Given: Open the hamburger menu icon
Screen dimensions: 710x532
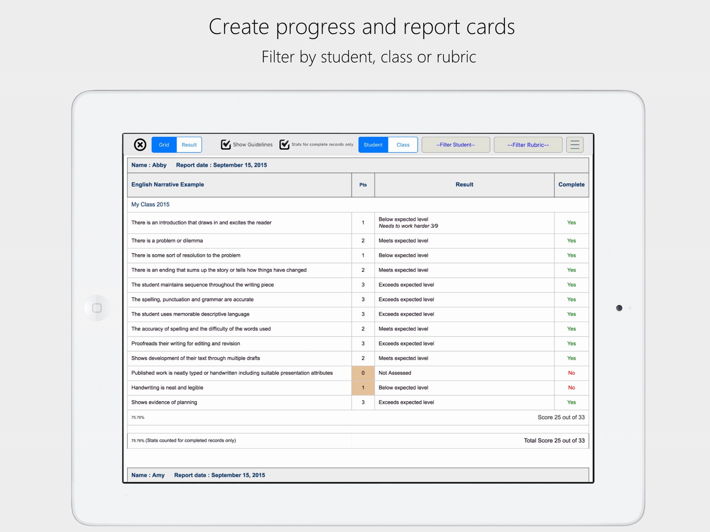Looking at the screenshot, I should click(575, 145).
